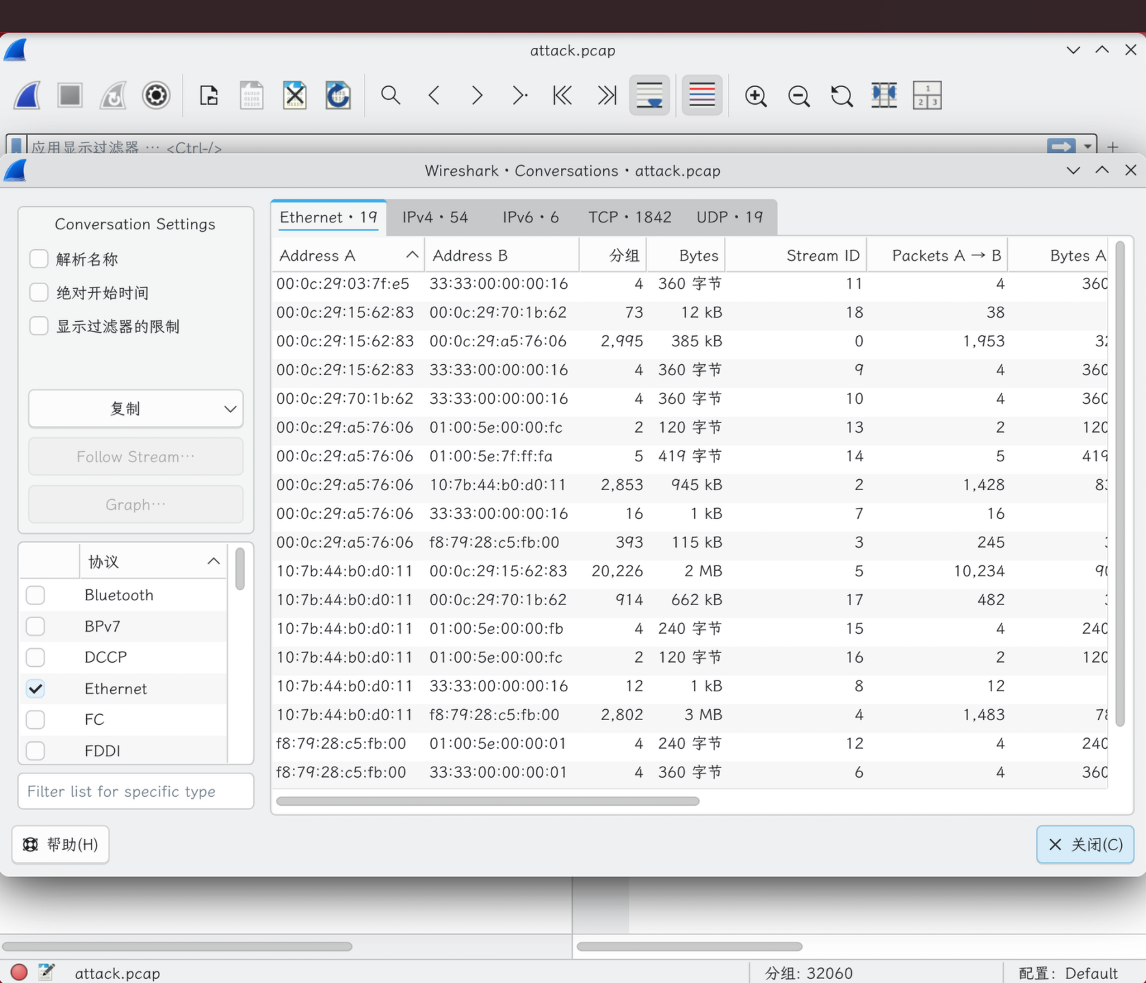Close this capture file icon

(x=295, y=95)
